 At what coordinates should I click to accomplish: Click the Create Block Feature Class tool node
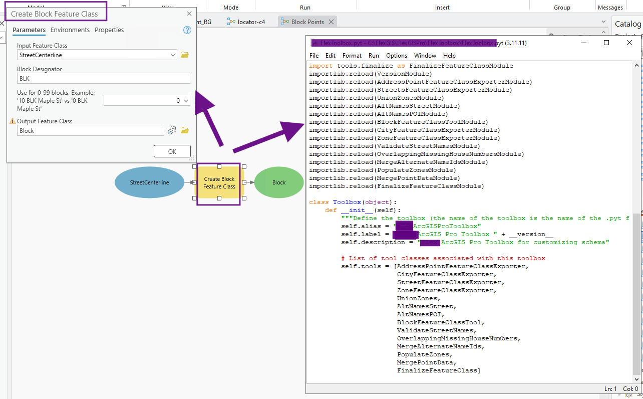(219, 183)
